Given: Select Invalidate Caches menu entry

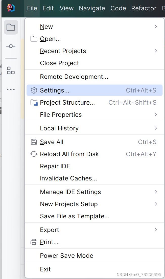Looking at the screenshot, I should 68,178.
